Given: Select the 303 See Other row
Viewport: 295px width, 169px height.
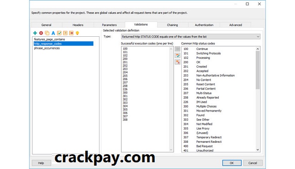Looking at the screenshot, I should [219, 120].
